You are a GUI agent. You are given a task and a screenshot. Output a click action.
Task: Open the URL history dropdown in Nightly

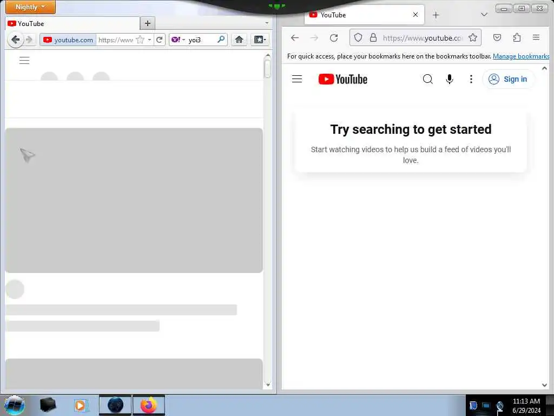click(x=149, y=40)
